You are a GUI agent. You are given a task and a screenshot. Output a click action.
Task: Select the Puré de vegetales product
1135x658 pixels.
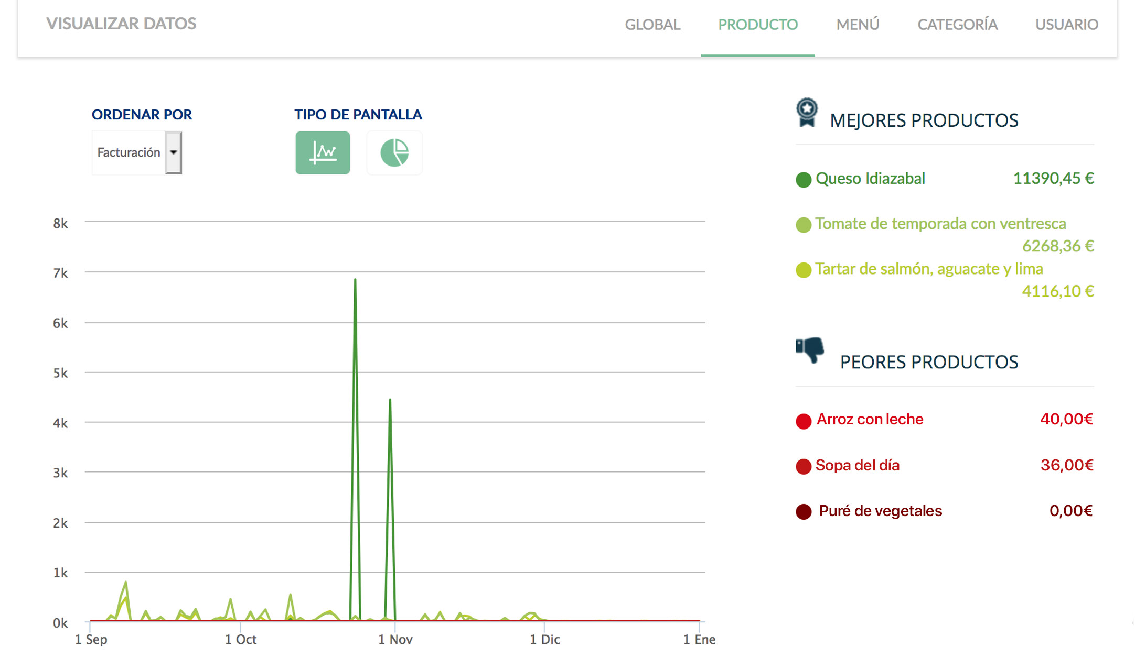[880, 511]
